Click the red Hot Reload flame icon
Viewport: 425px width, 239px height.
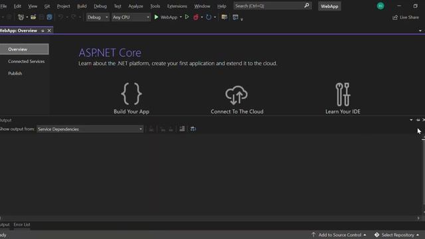pyautogui.click(x=196, y=17)
